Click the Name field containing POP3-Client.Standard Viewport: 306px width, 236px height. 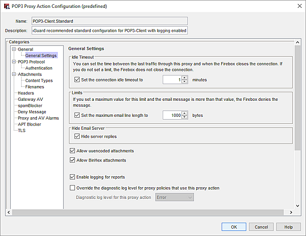(110, 21)
